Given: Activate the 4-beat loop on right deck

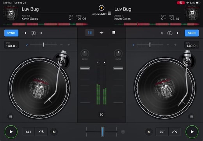Looking at the screenshot, I should pos(170,33).
